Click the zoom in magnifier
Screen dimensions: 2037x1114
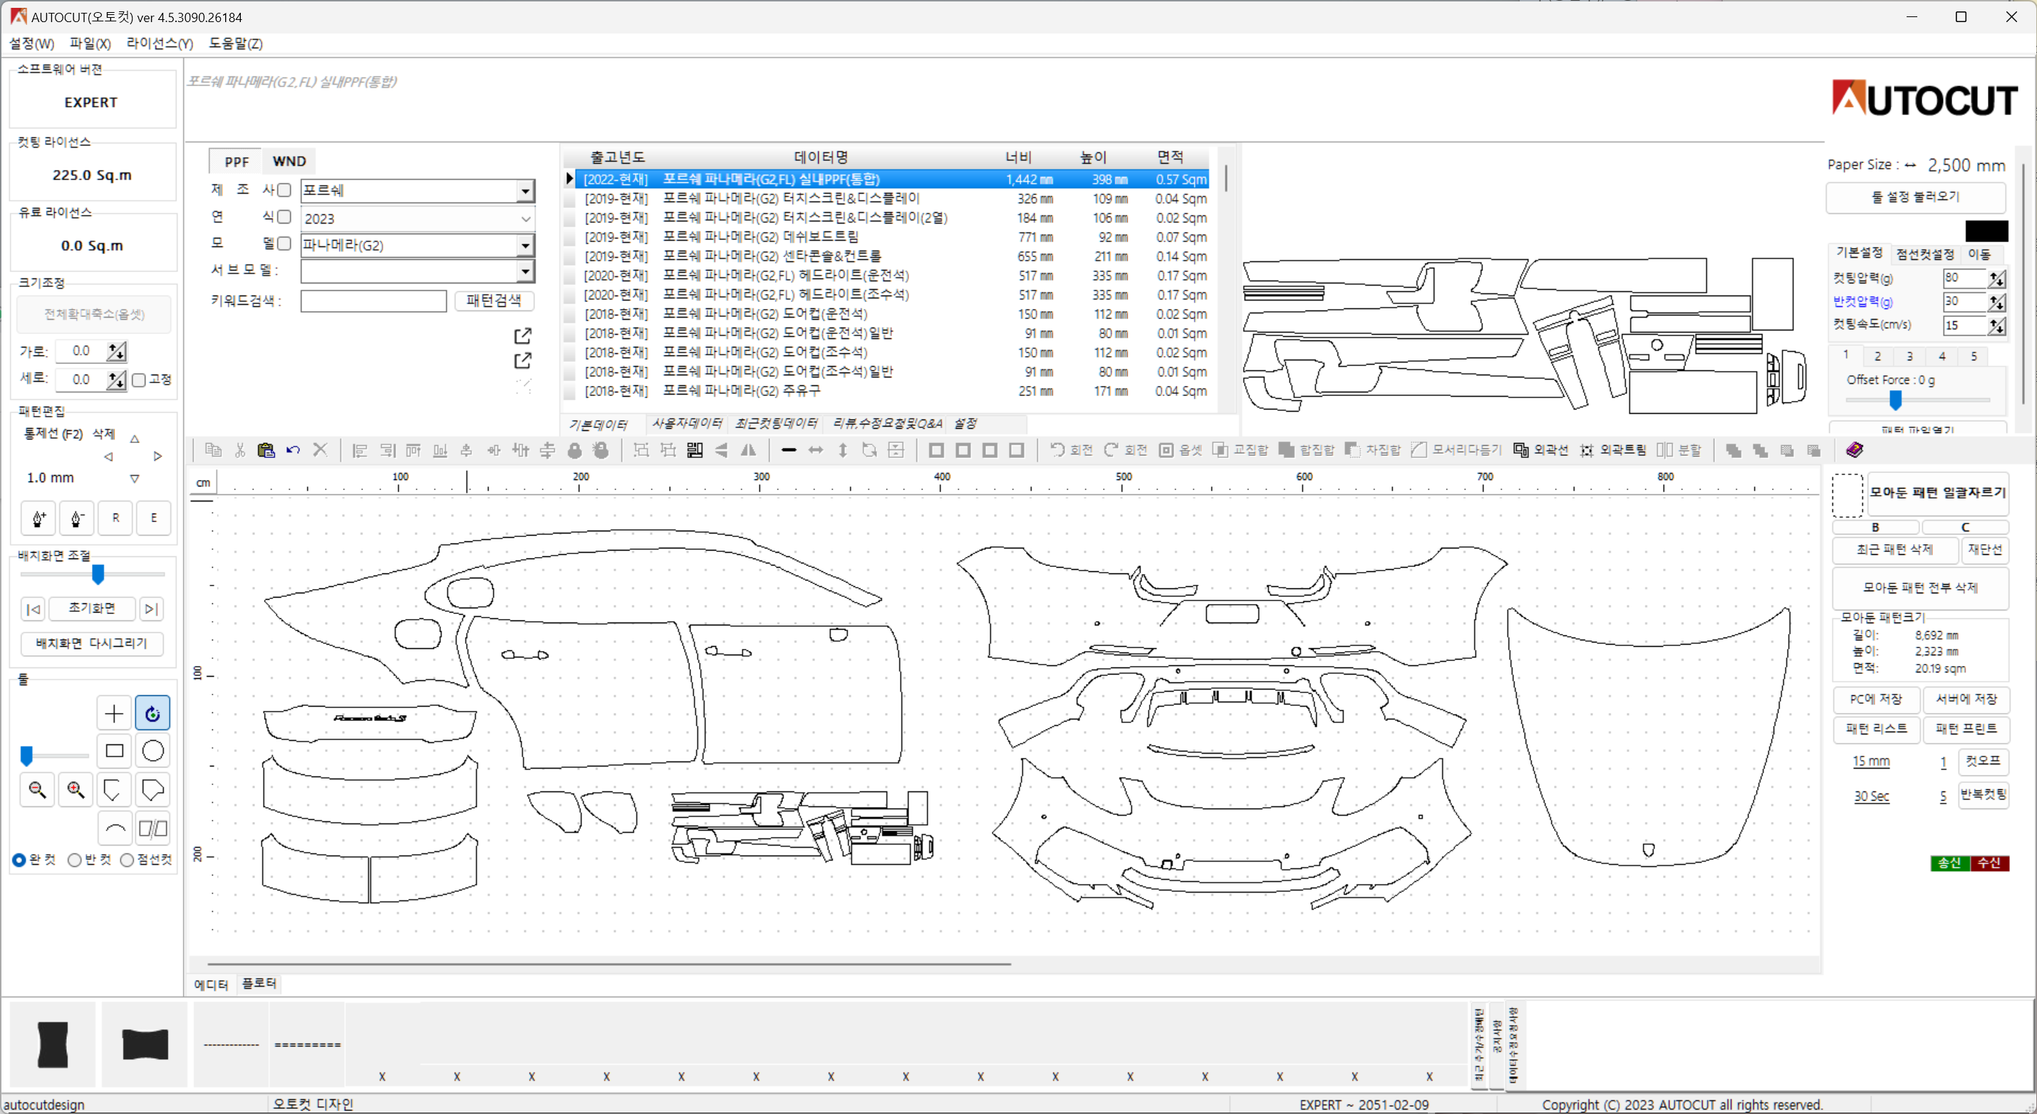point(76,789)
